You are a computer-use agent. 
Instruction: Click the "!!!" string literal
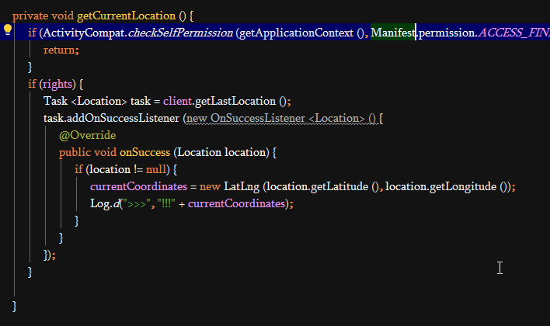[x=166, y=203]
